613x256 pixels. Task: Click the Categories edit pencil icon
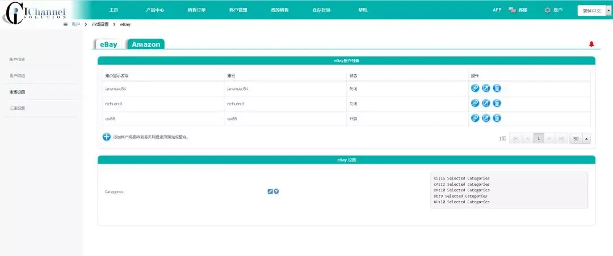[270, 191]
